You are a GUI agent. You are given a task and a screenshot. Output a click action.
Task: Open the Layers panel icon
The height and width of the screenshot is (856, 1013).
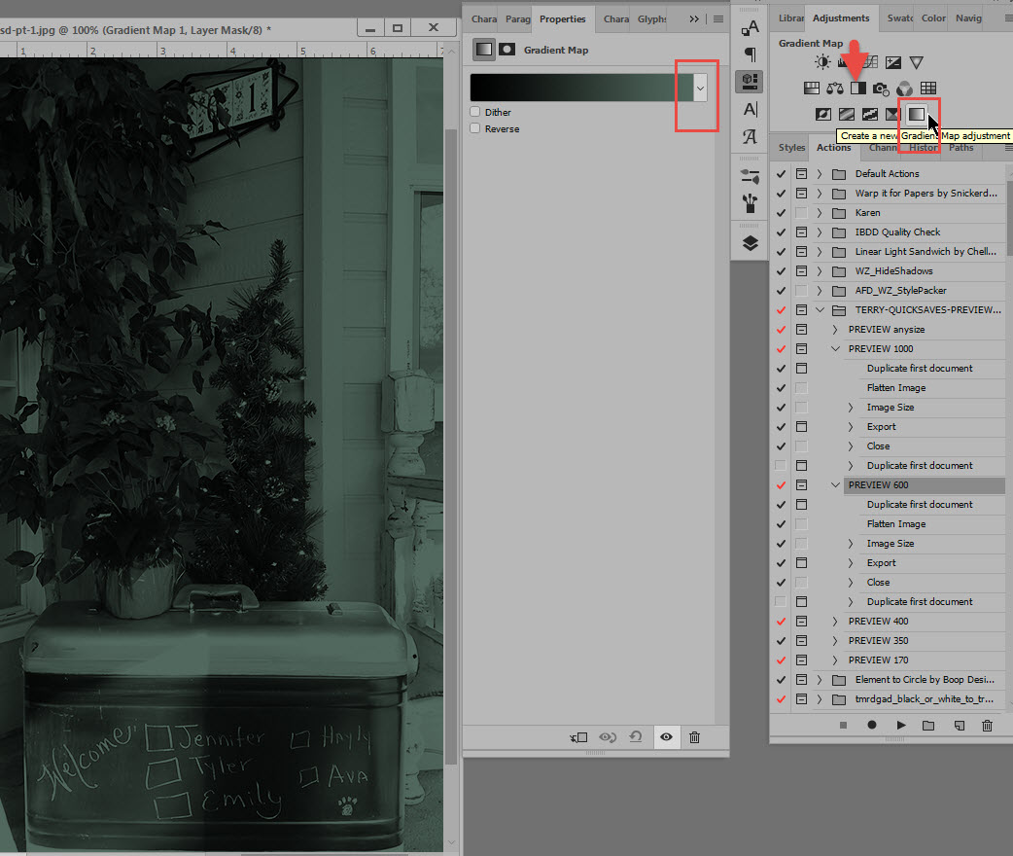[x=750, y=244]
